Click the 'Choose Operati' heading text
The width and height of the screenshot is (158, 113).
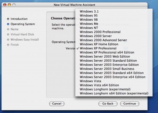point(63,18)
